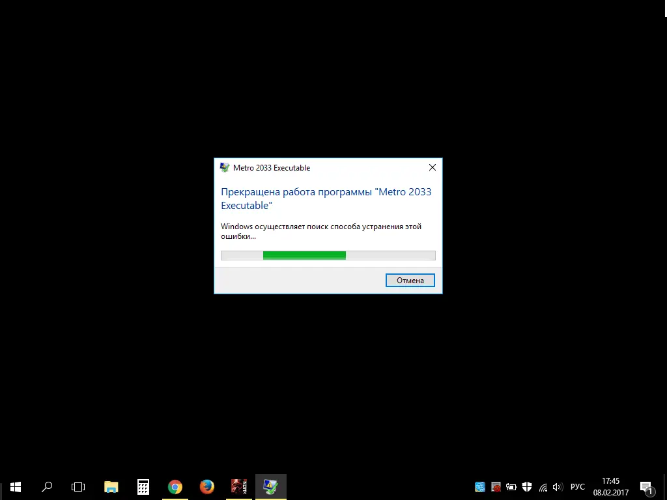
Task: Open the clock showing 17:45 08.02.2017
Action: pyautogui.click(x=611, y=487)
